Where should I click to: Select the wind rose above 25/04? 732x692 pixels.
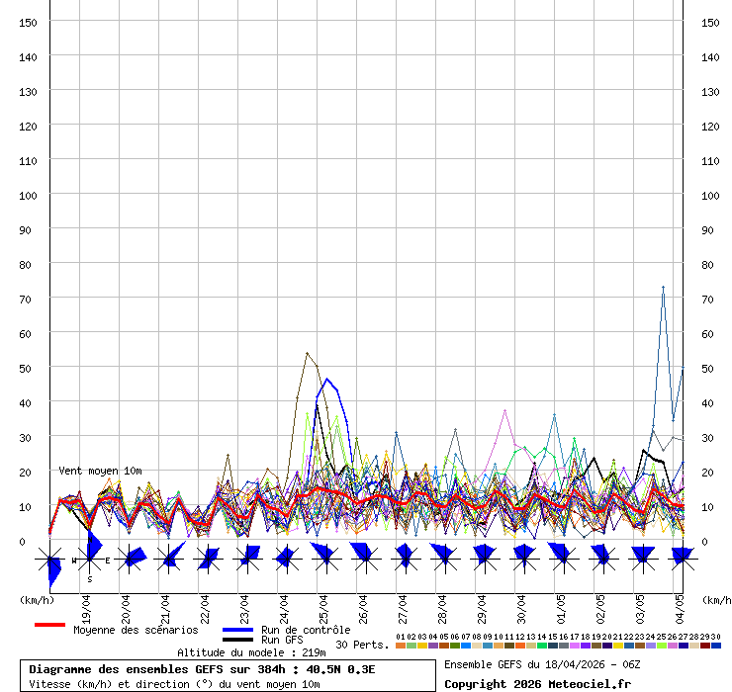(325, 560)
